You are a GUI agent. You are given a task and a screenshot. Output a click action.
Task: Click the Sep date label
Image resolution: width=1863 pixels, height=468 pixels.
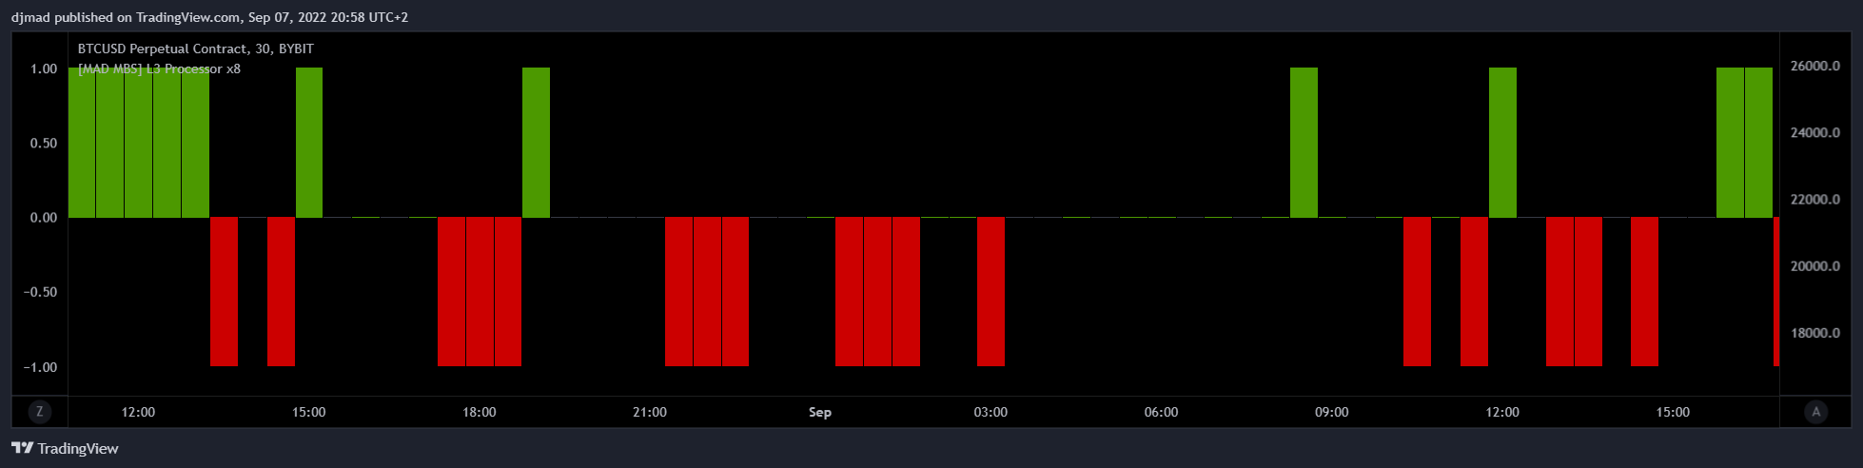click(820, 412)
